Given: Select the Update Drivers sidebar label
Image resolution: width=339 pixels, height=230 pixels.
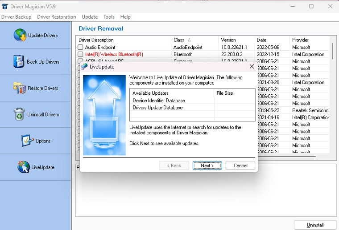Looking at the screenshot, I should click(43, 35).
